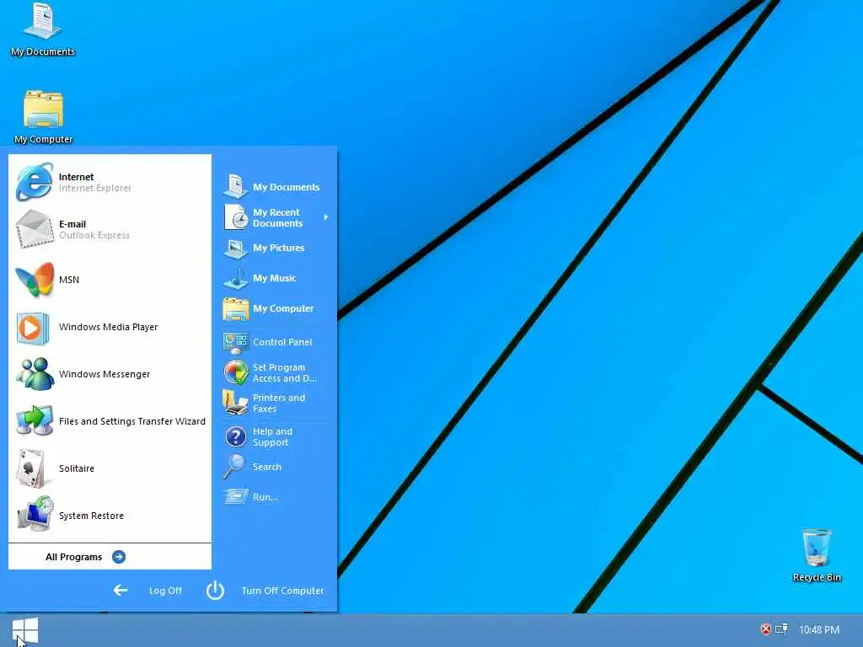Click the network connection tray icon

point(781,628)
